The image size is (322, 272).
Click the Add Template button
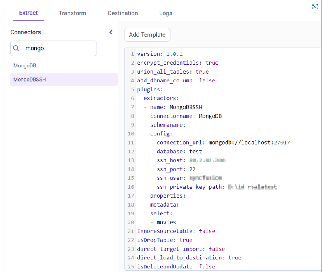point(147,35)
